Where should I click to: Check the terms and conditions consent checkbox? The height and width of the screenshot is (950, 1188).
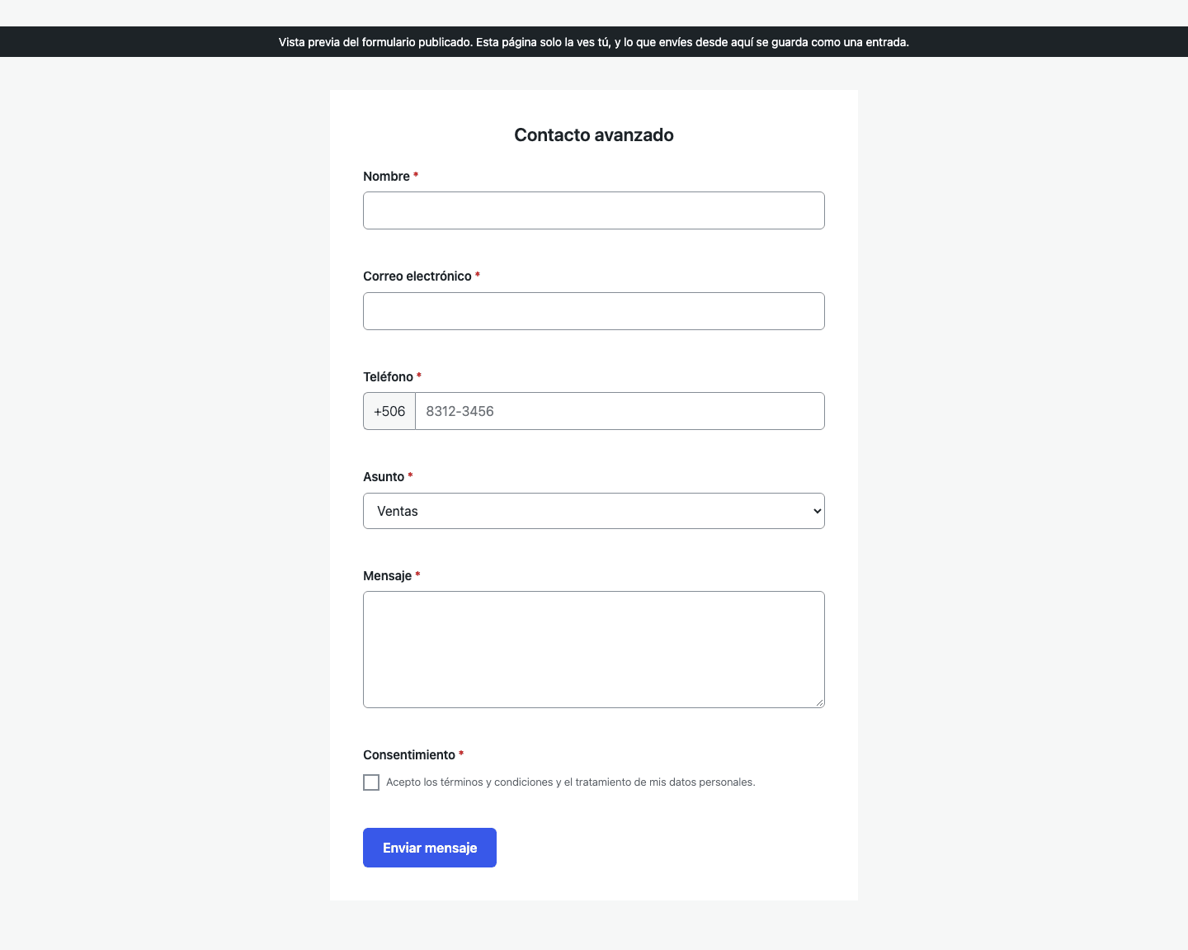[371, 782]
